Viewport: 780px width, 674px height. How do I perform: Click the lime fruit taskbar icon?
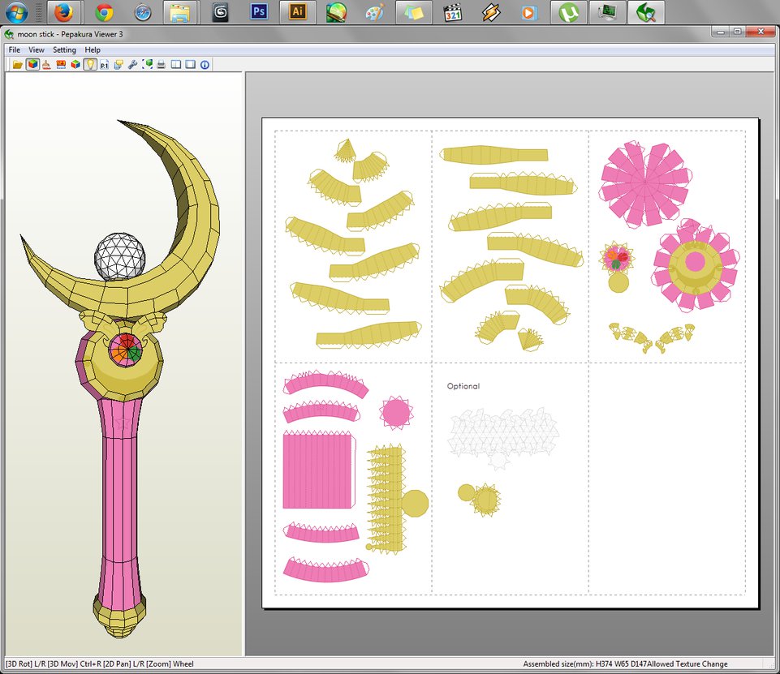click(x=336, y=12)
